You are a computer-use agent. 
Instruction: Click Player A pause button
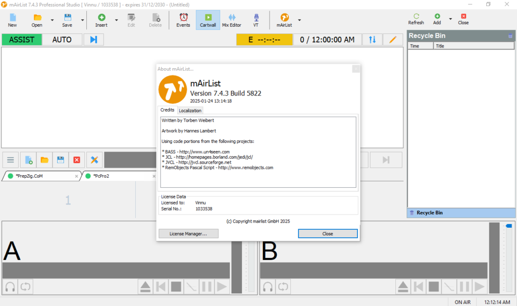tap(206, 286)
